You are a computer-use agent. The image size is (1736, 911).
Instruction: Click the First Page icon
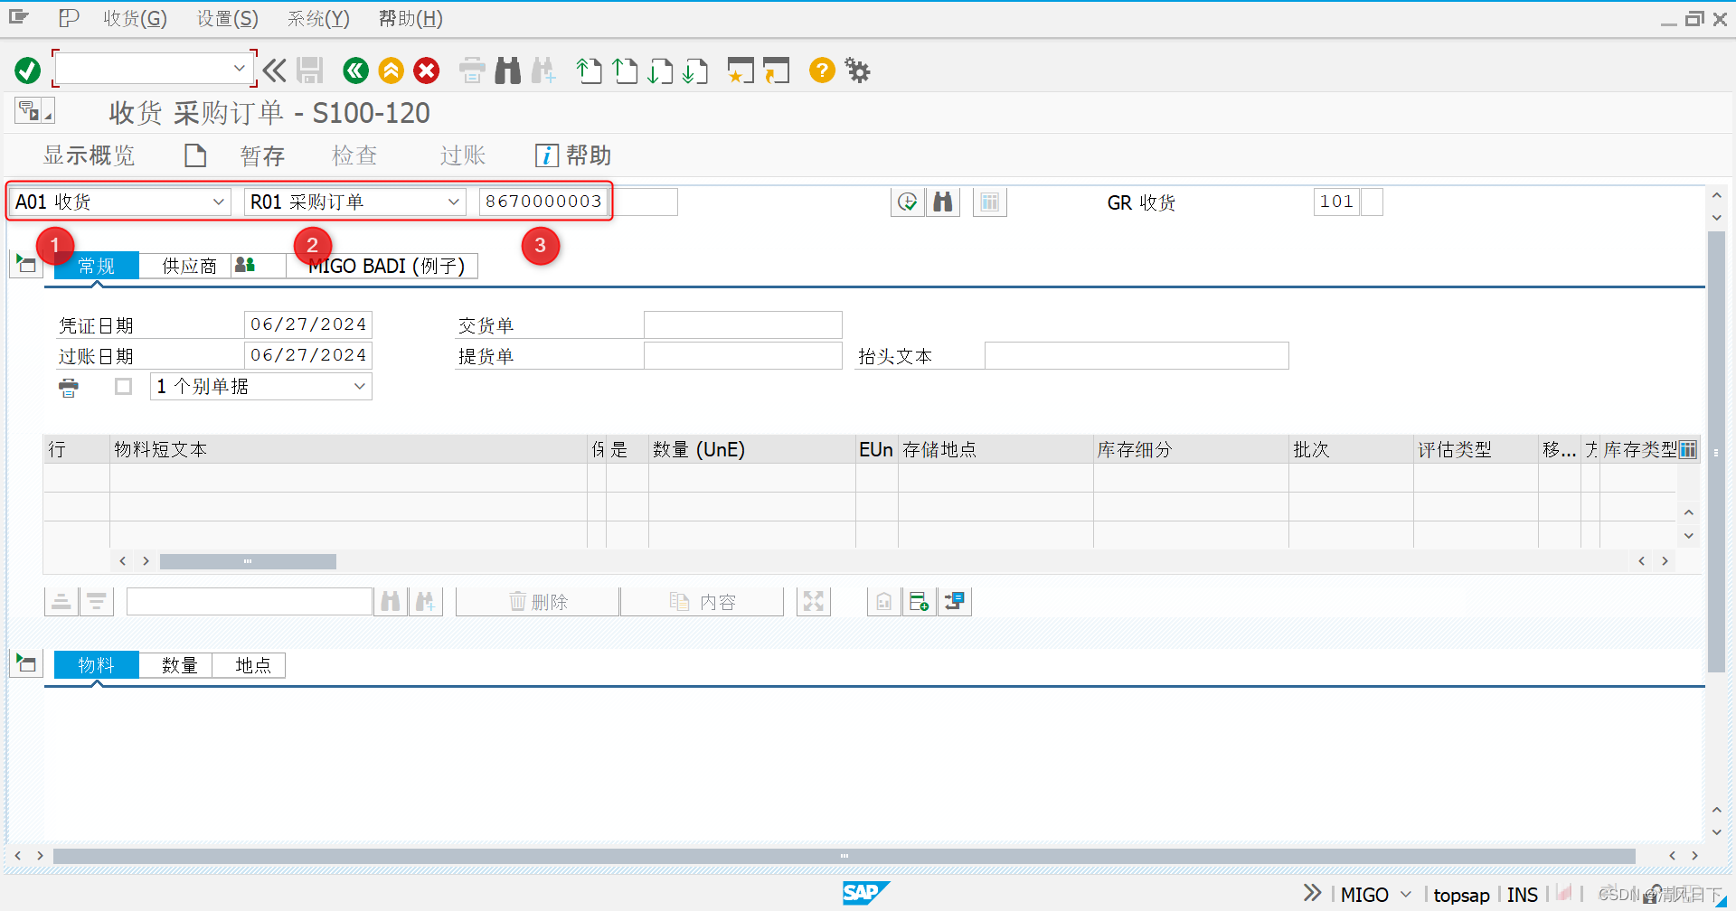(590, 70)
